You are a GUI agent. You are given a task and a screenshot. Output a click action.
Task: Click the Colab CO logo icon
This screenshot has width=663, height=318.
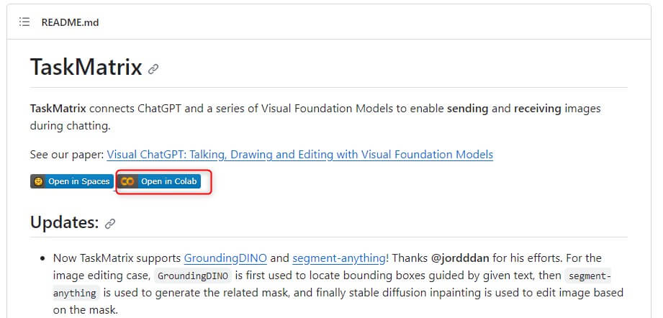pos(127,181)
